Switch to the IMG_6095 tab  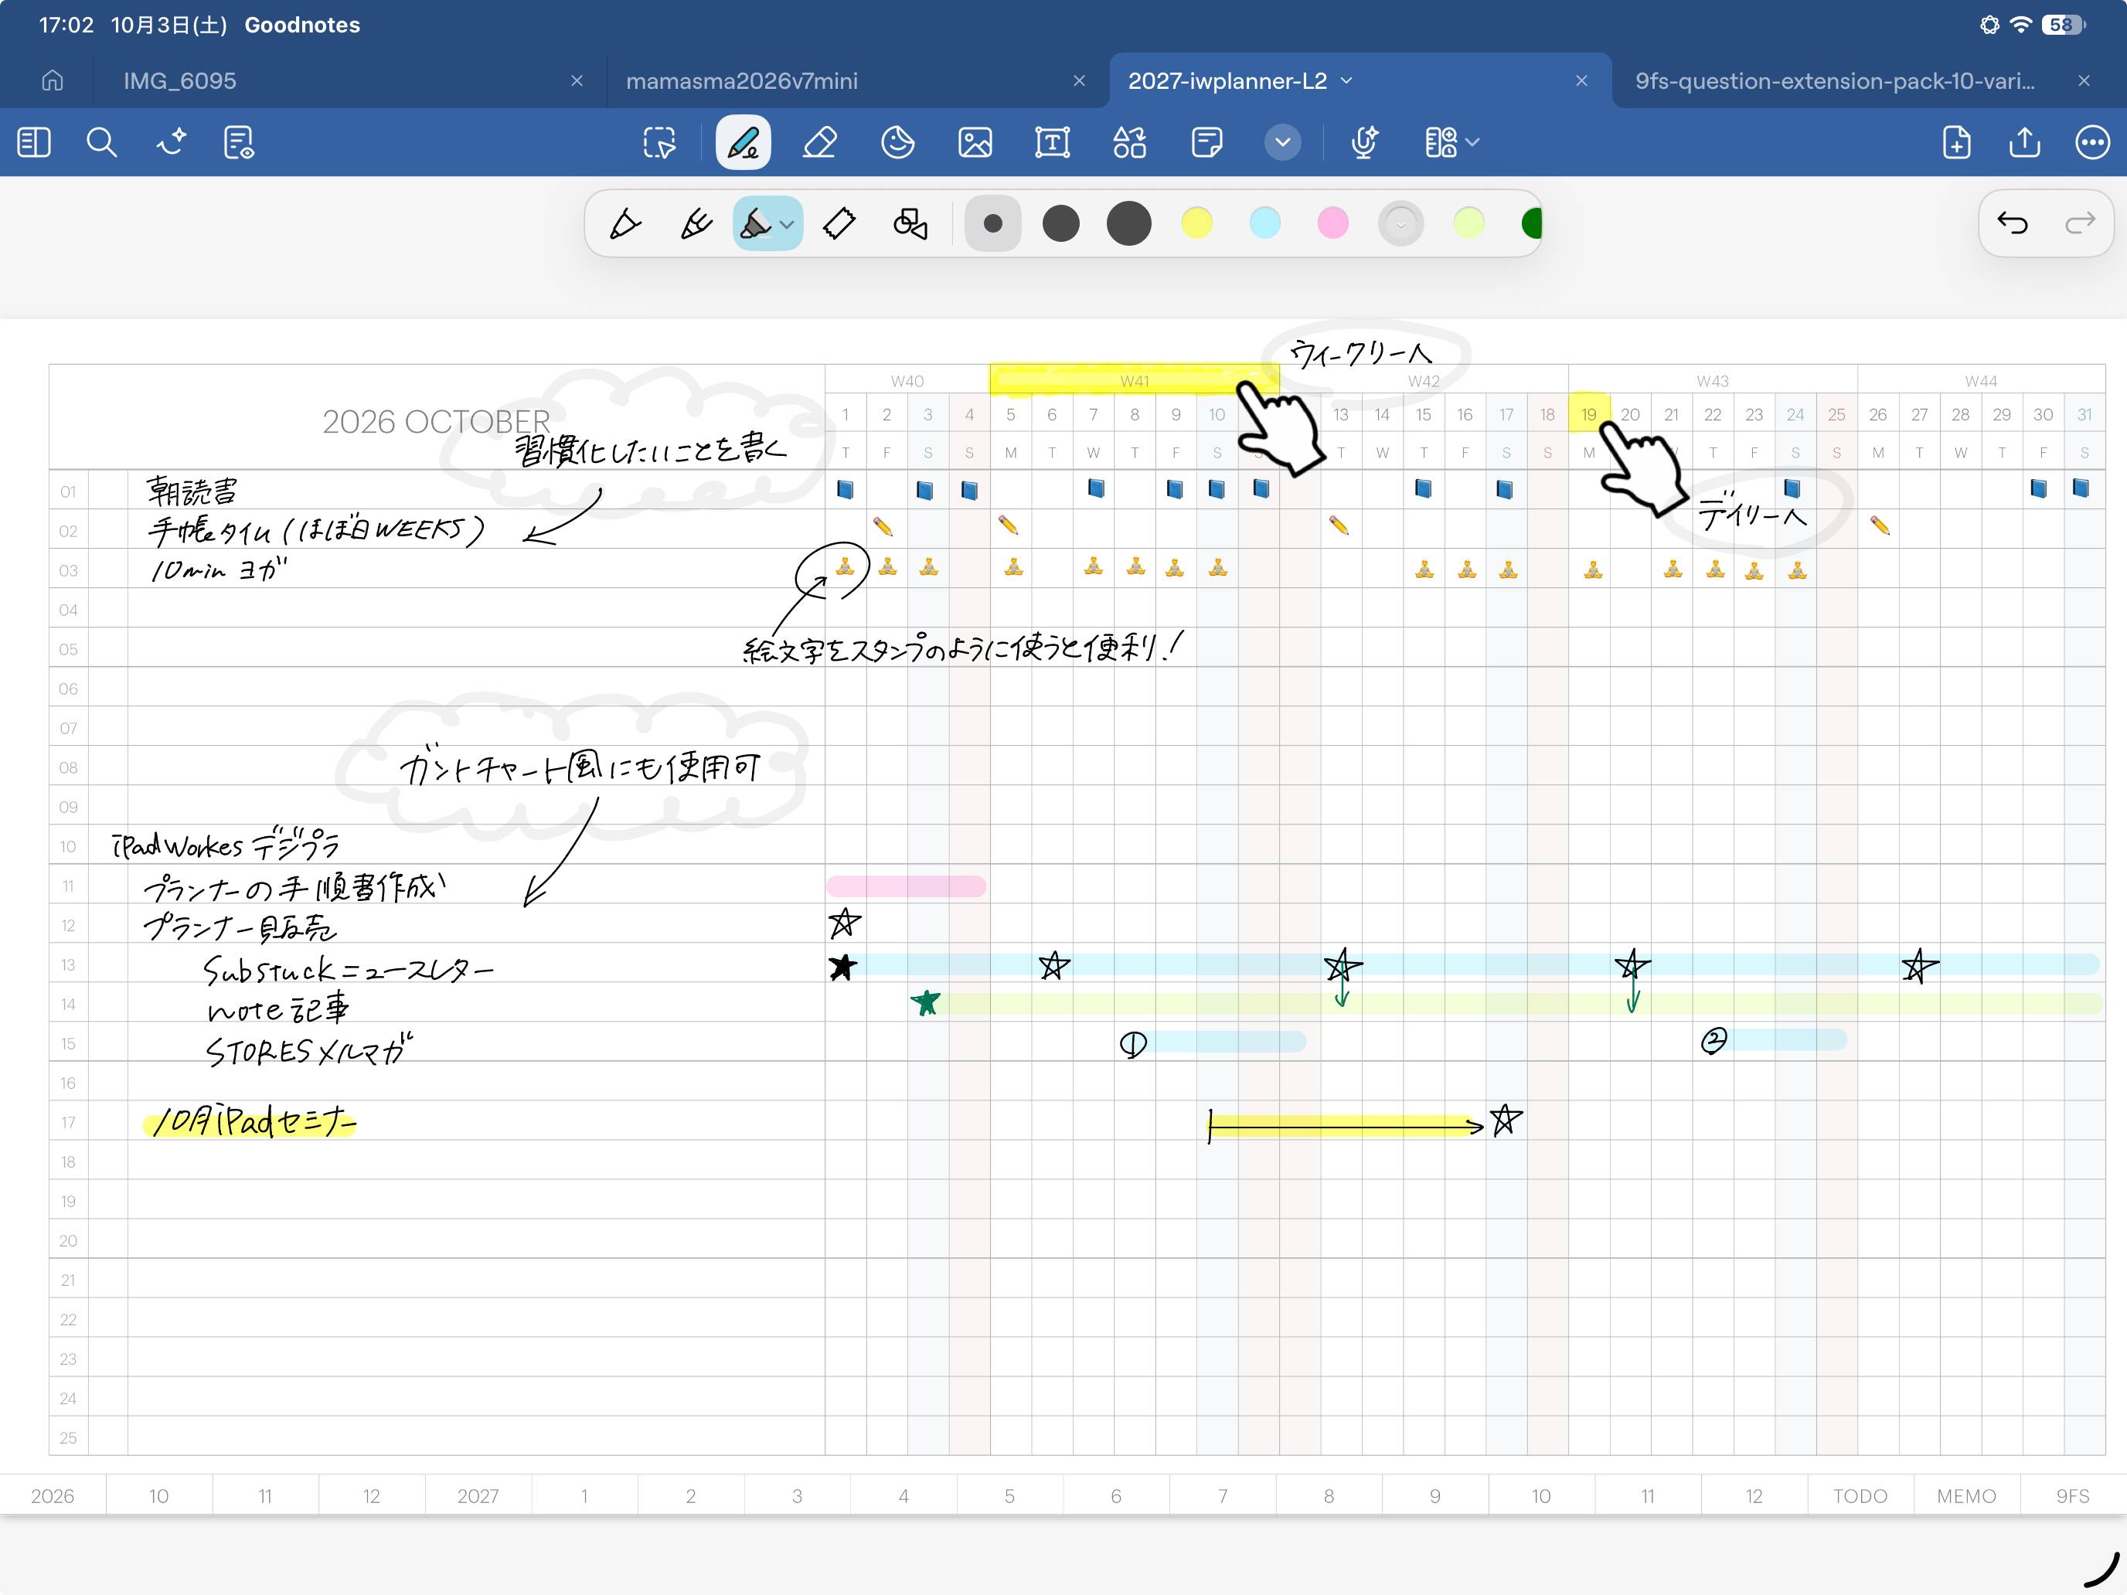pyautogui.click(x=180, y=81)
